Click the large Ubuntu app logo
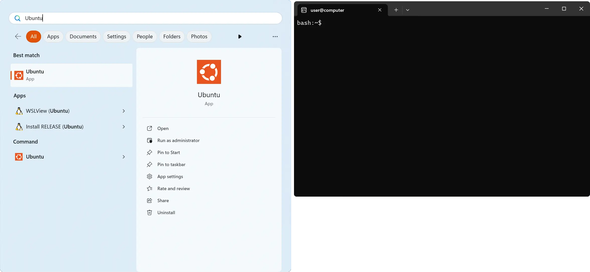Viewport: 590px width, 272px height. (x=209, y=72)
